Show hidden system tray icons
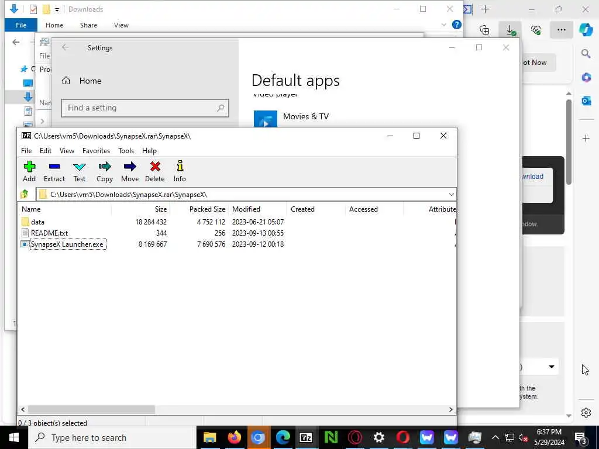Viewport: 599px width, 449px height. click(x=495, y=437)
